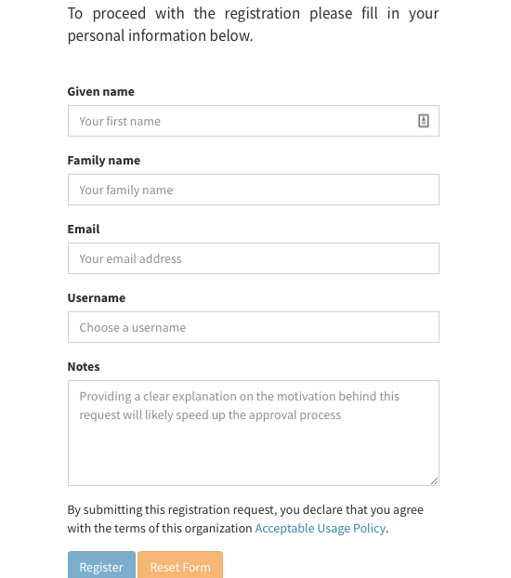Click the "Choose a username" placeholder text
This screenshot has height=578, width=511.
132,327
